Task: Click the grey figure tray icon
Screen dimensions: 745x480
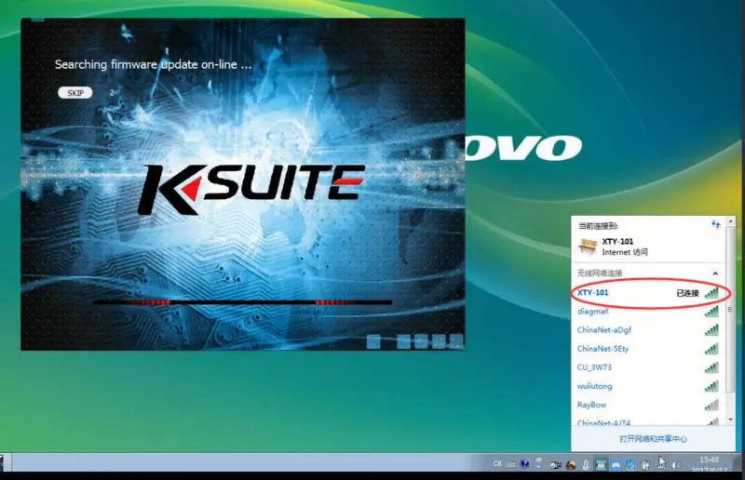Action: 645,465
